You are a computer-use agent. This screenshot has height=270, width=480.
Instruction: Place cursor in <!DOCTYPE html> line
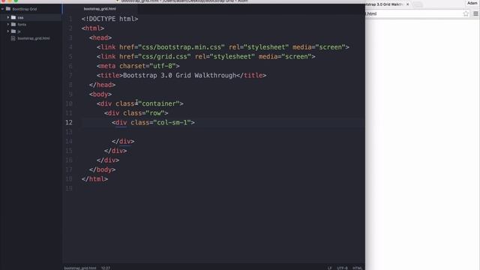point(110,19)
